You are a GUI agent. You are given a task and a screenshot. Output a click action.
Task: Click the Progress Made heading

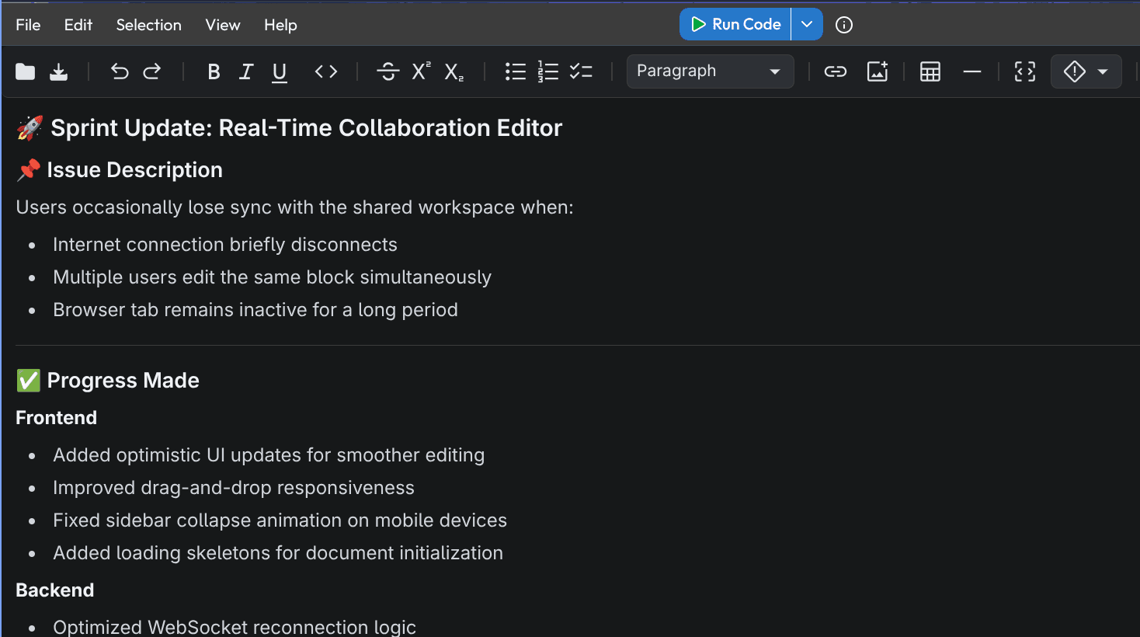click(x=108, y=381)
